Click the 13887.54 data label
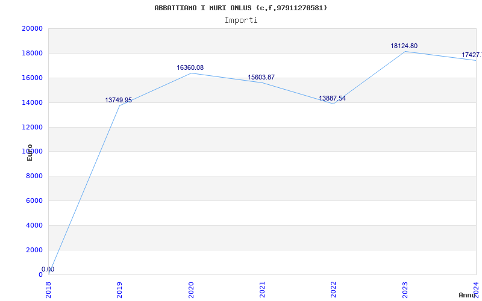482x301 pixels. tap(333, 98)
